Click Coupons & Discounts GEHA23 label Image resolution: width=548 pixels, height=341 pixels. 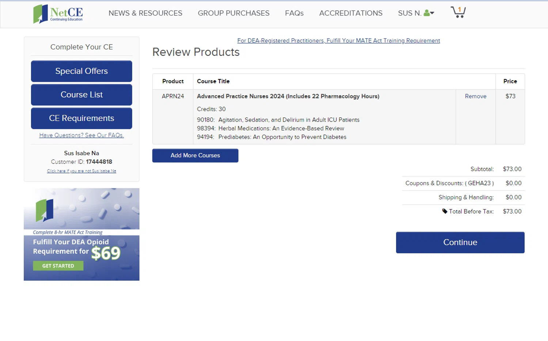[x=449, y=183]
